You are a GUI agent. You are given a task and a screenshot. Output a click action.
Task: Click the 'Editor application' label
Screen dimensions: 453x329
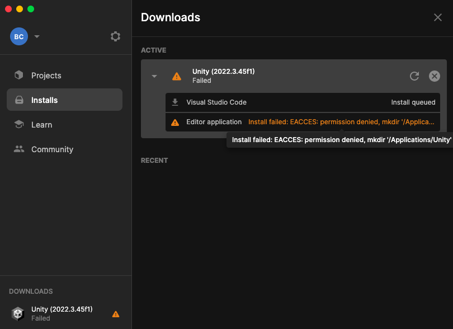pos(214,122)
